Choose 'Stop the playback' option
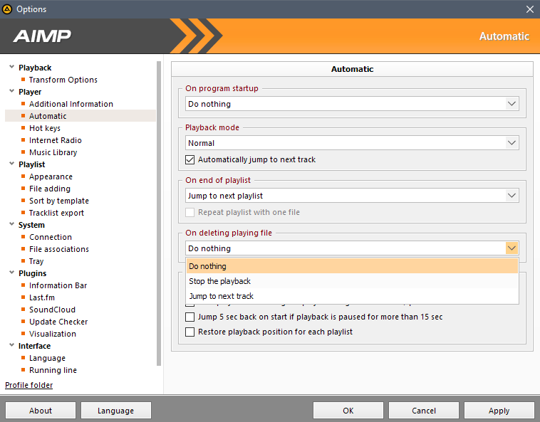Image resolution: width=540 pixels, height=422 pixels. pyautogui.click(x=352, y=281)
